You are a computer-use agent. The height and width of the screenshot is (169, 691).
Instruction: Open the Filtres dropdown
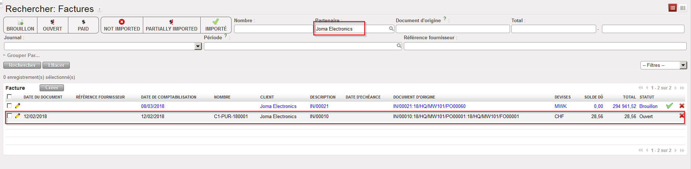pos(663,65)
